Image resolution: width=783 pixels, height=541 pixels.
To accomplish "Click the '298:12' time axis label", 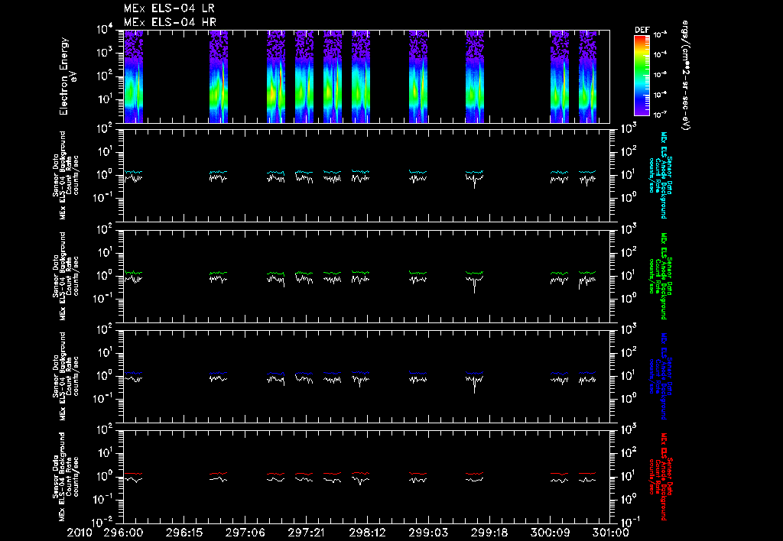I will [x=366, y=533].
